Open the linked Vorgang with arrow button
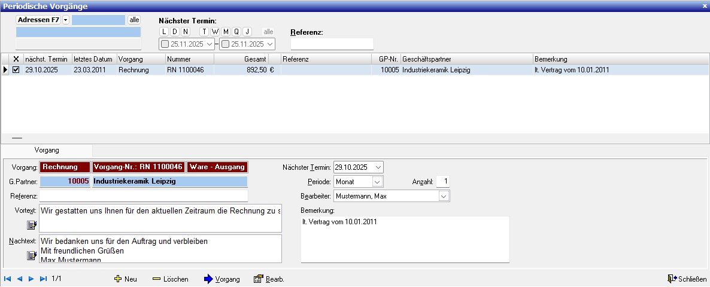Image resolution: width=710 pixels, height=287 pixels. 222,279
